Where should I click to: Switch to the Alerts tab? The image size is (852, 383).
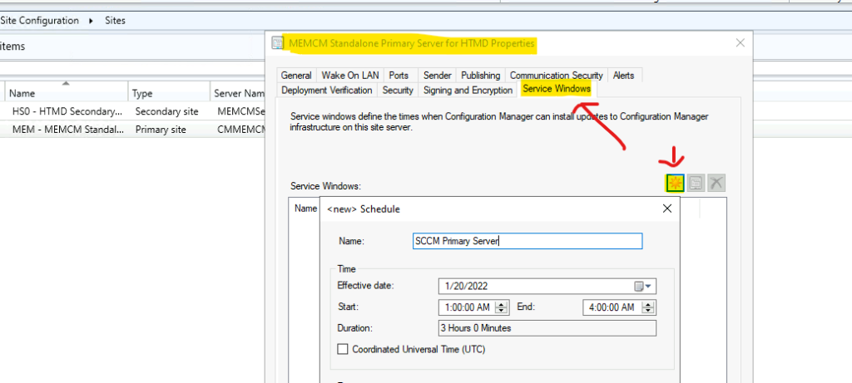623,76
